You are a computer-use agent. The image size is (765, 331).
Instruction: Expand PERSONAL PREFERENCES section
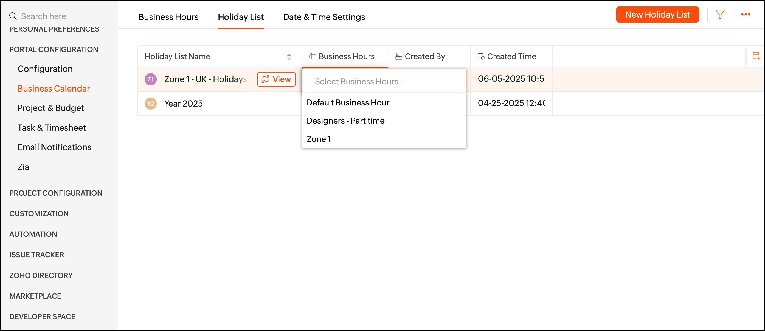point(54,29)
